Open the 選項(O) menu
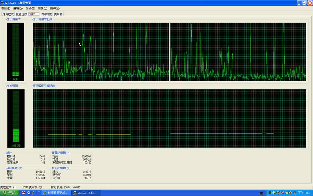This screenshot has width=313, height=196. tap(18, 8)
